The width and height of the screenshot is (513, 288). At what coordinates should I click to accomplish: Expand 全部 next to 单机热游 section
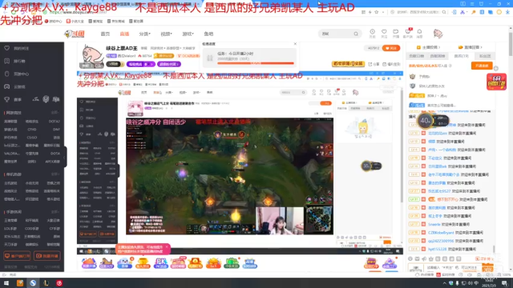(55, 174)
